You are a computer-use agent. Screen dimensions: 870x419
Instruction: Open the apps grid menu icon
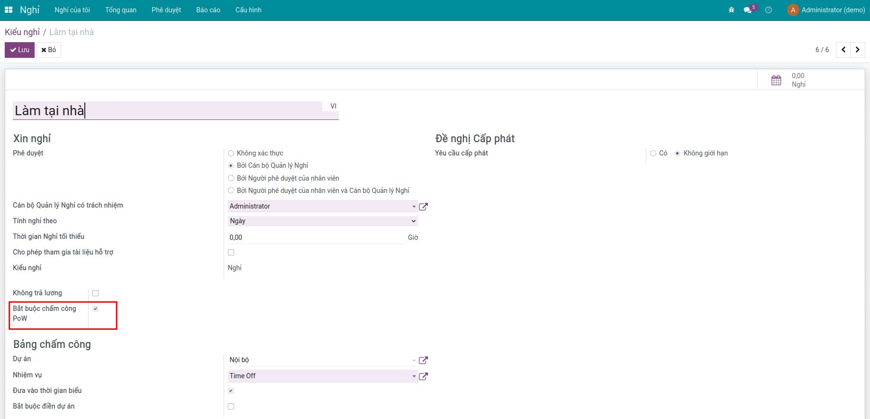coord(9,10)
